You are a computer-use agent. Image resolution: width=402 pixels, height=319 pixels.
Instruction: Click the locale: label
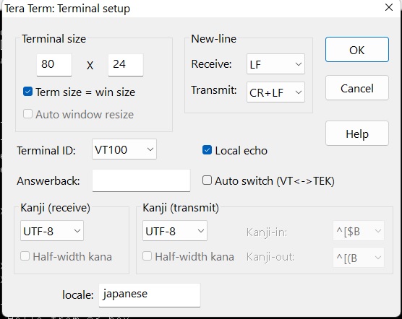click(77, 295)
